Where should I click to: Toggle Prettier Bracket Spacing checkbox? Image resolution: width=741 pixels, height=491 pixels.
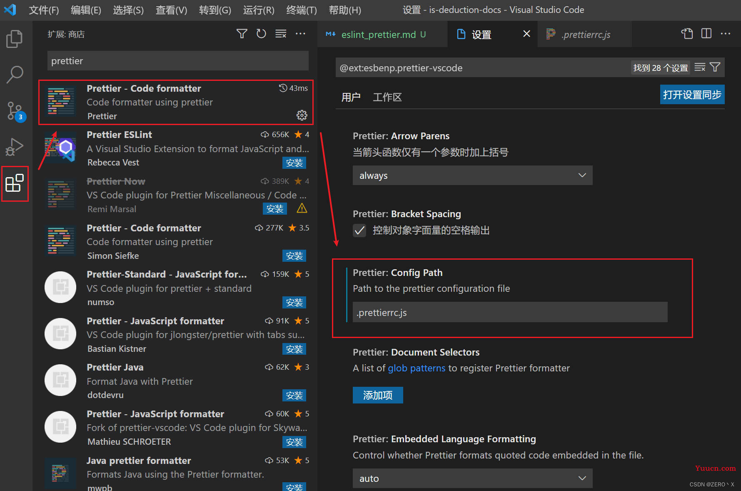(359, 230)
